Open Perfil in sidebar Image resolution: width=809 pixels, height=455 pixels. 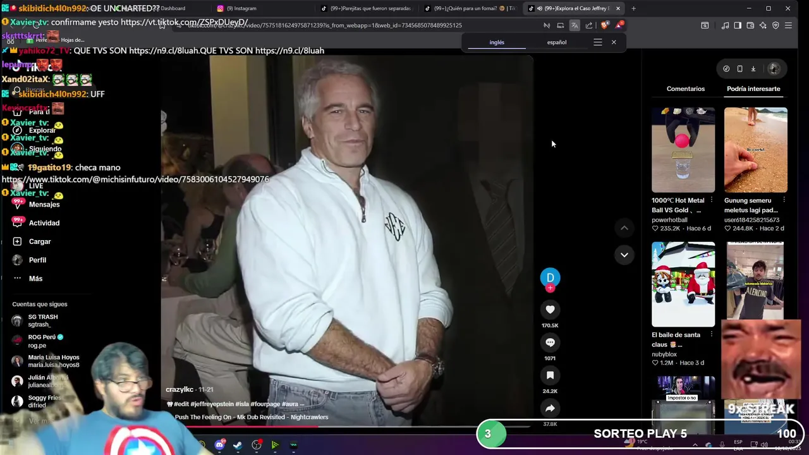coord(37,260)
